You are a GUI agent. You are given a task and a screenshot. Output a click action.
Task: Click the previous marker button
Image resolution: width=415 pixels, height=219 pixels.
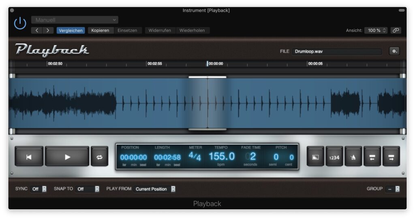pos(372,157)
